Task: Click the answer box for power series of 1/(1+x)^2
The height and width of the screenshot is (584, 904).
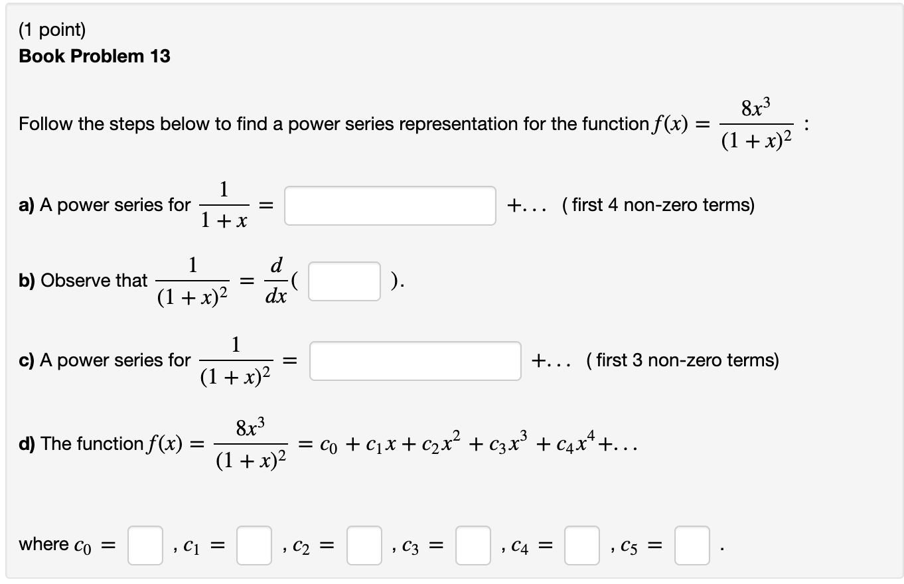Action: [x=415, y=360]
